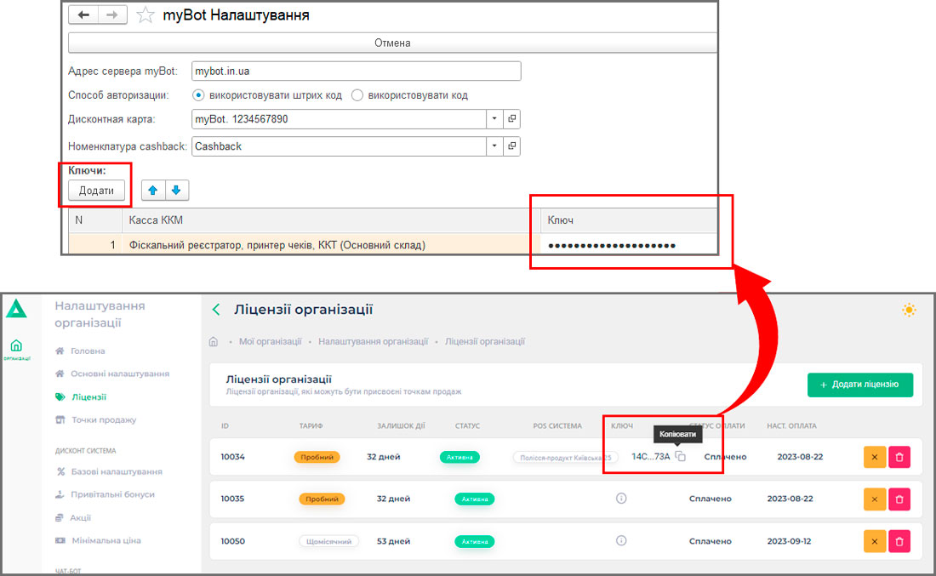The width and height of the screenshot is (936, 576).
Task: Move key row up with blue arrow
Action: tap(153, 190)
